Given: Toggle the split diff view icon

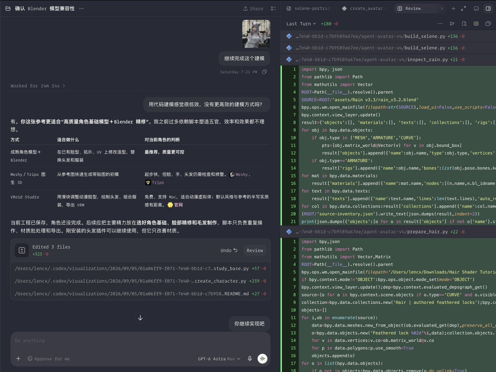Looking at the screenshot, I should [476, 24].
